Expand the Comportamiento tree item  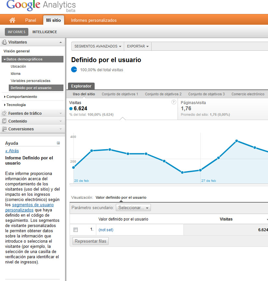coord(21,97)
